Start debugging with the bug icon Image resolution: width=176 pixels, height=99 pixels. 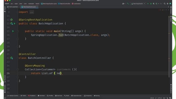click(x=151, y=4)
